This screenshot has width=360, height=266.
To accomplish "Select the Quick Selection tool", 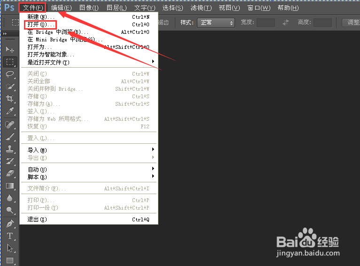I will [10, 86].
